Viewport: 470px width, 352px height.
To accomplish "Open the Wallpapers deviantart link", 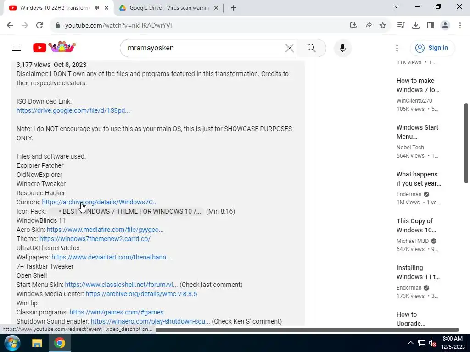I will click(x=111, y=257).
